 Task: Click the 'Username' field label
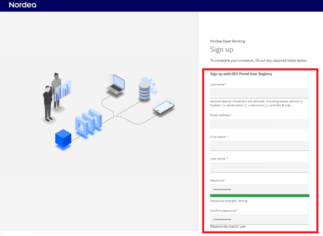(218, 84)
